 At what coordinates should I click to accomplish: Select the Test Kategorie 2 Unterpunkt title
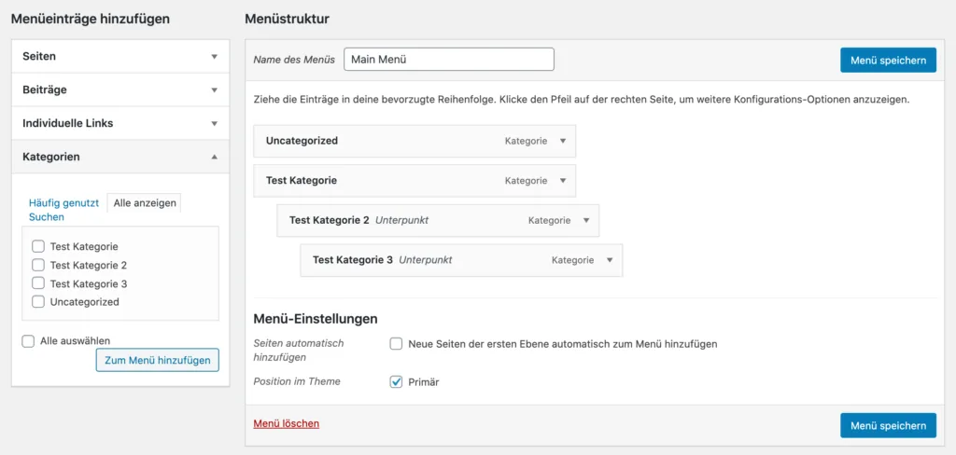pyautogui.click(x=330, y=220)
